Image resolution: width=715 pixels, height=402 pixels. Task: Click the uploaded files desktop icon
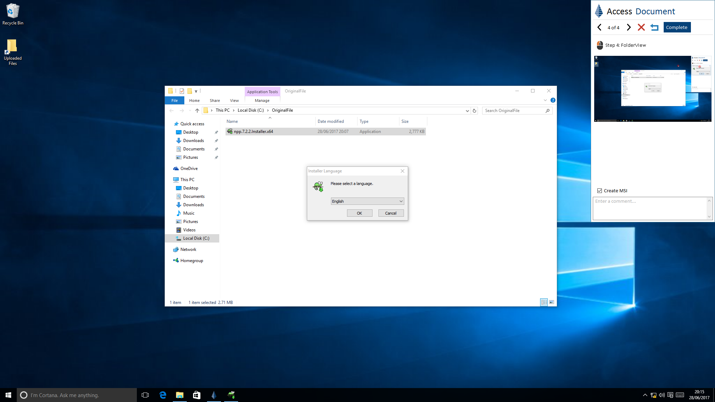[x=12, y=52]
